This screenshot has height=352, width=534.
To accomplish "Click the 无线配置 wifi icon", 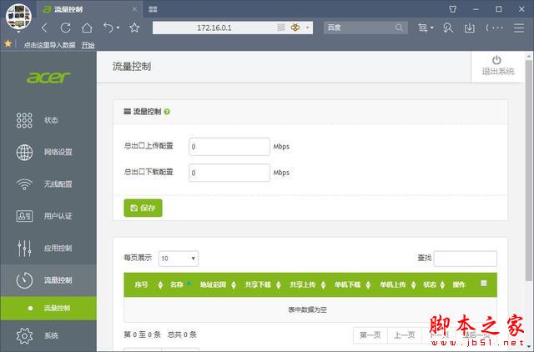I will coord(24,184).
